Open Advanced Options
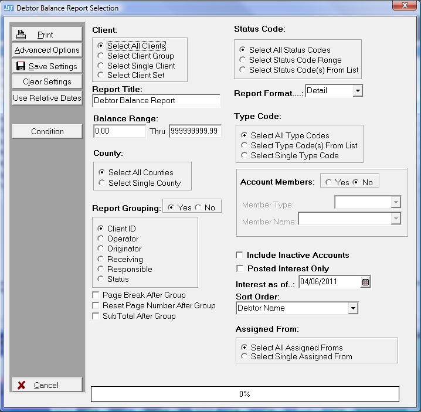Viewport: 421px width, 412px height. tap(47, 50)
